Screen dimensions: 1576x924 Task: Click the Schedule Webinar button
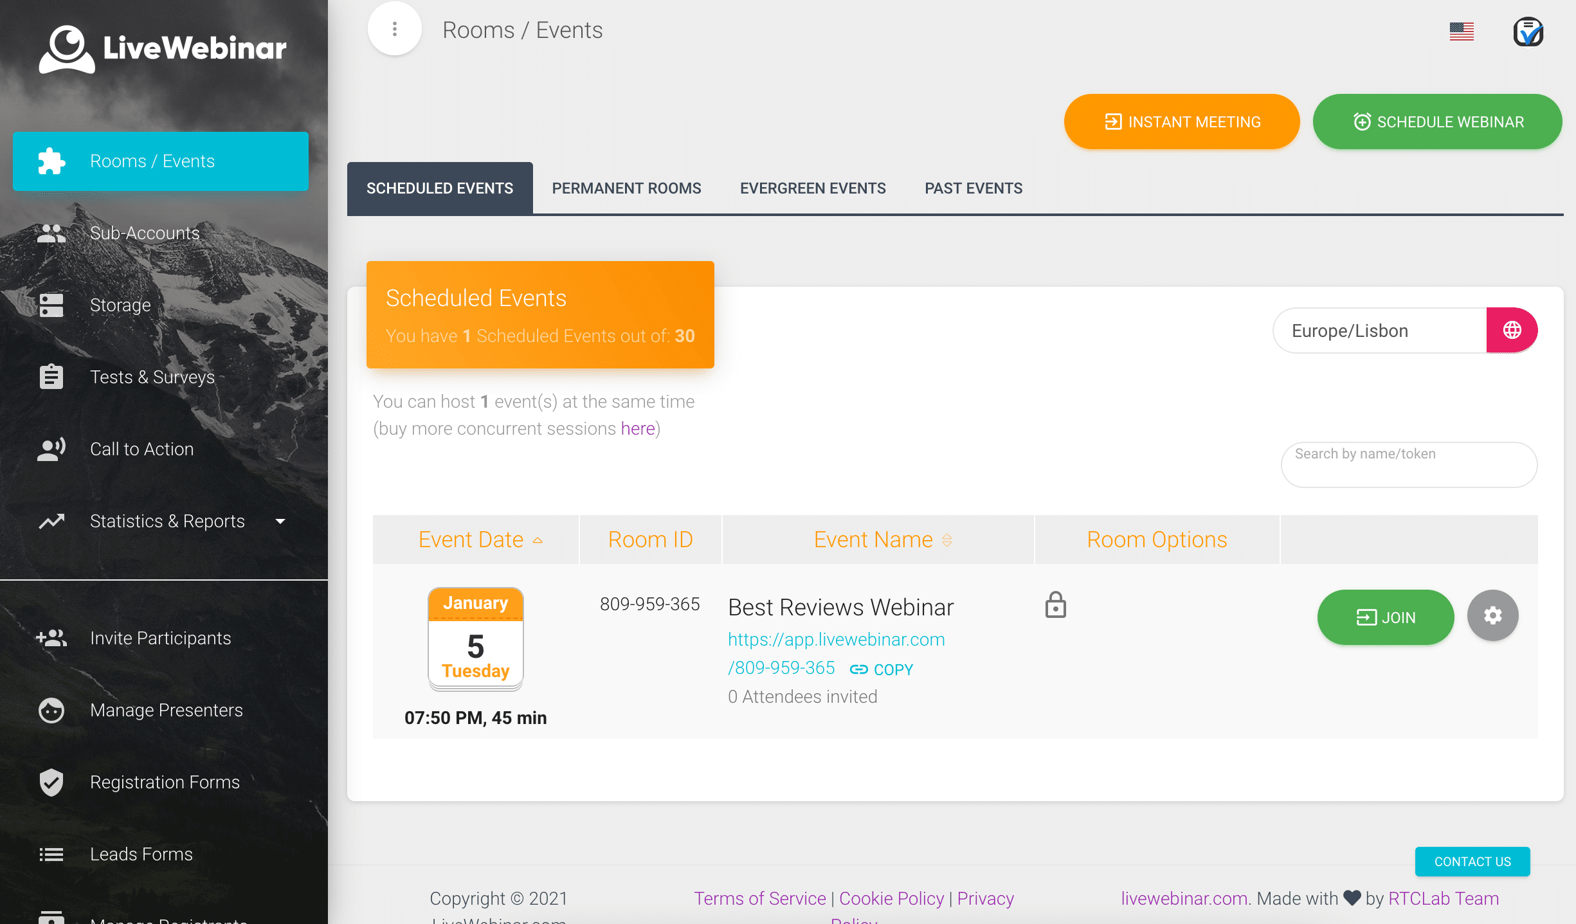click(1436, 122)
